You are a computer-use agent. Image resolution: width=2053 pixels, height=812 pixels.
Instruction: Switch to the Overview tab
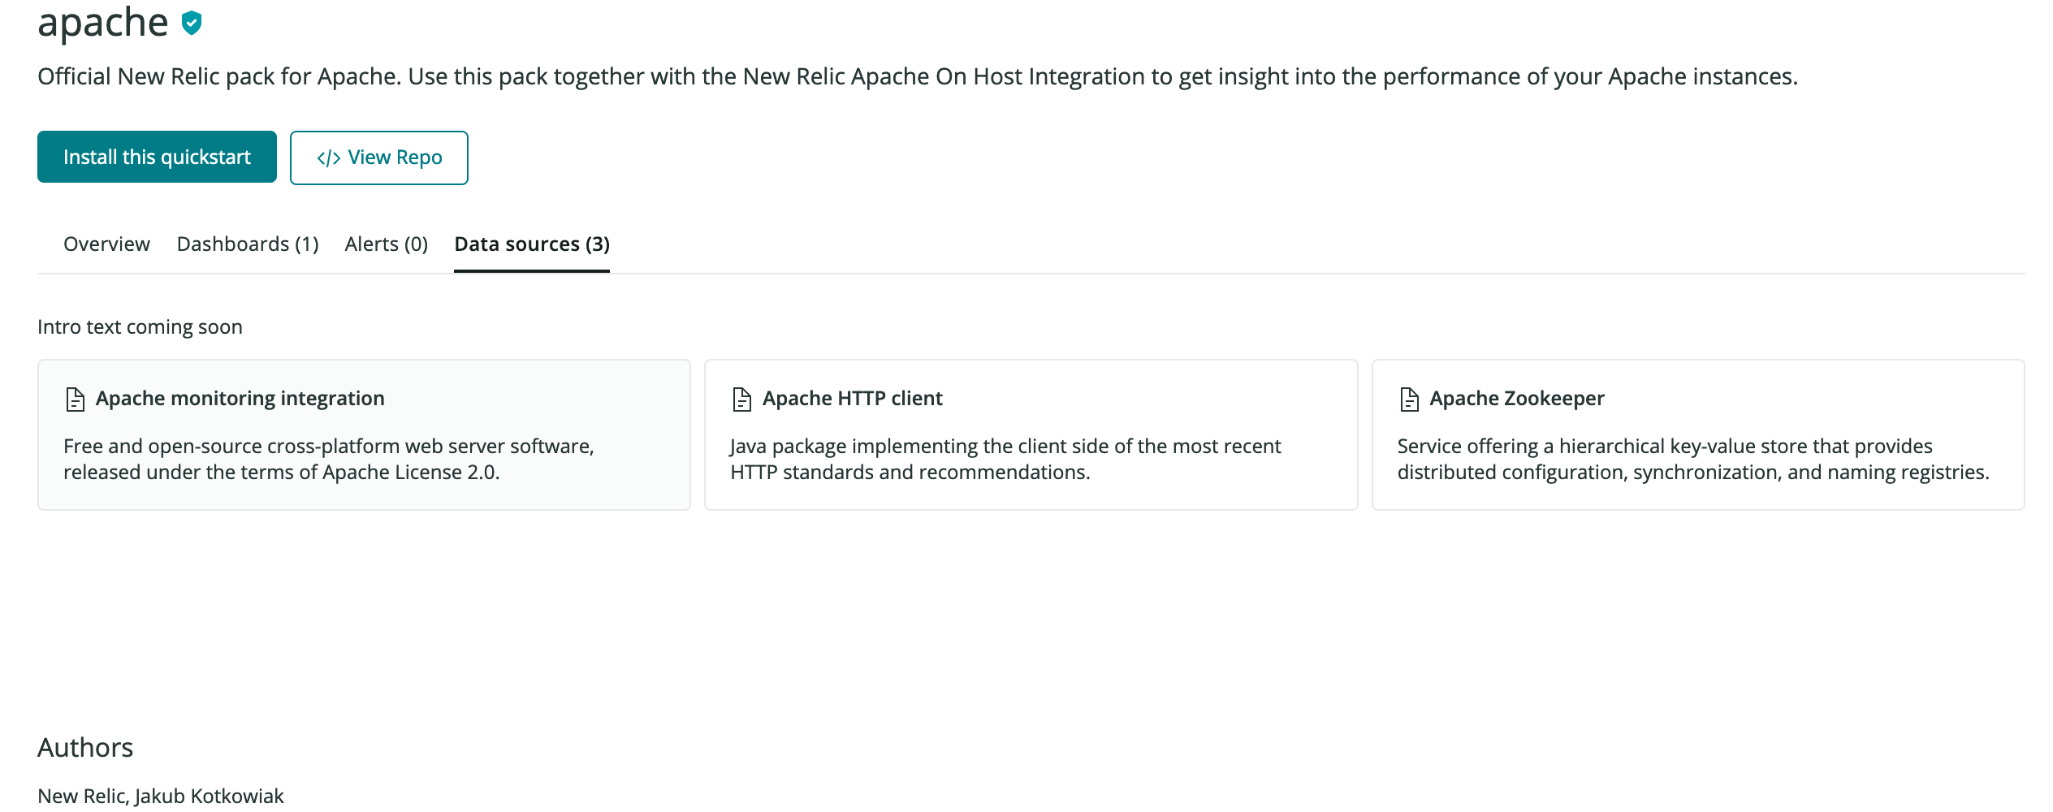point(106,244)
